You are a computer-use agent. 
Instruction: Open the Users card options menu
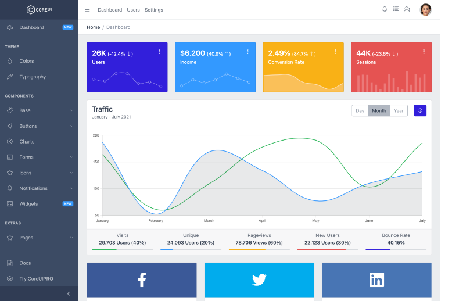[160, 52]
